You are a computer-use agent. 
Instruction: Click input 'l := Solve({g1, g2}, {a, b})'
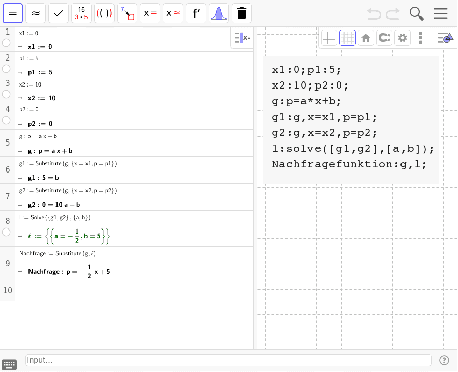pos(55,217)
